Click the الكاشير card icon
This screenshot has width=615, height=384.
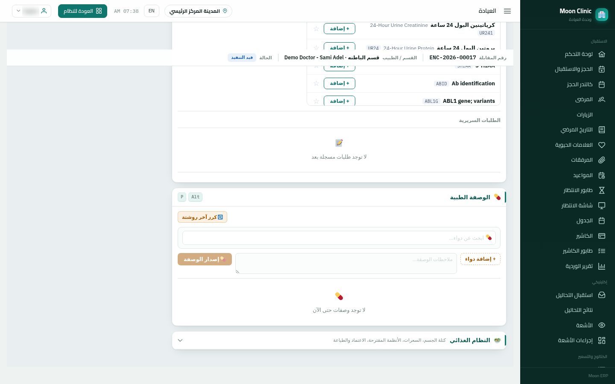[602, 236]
